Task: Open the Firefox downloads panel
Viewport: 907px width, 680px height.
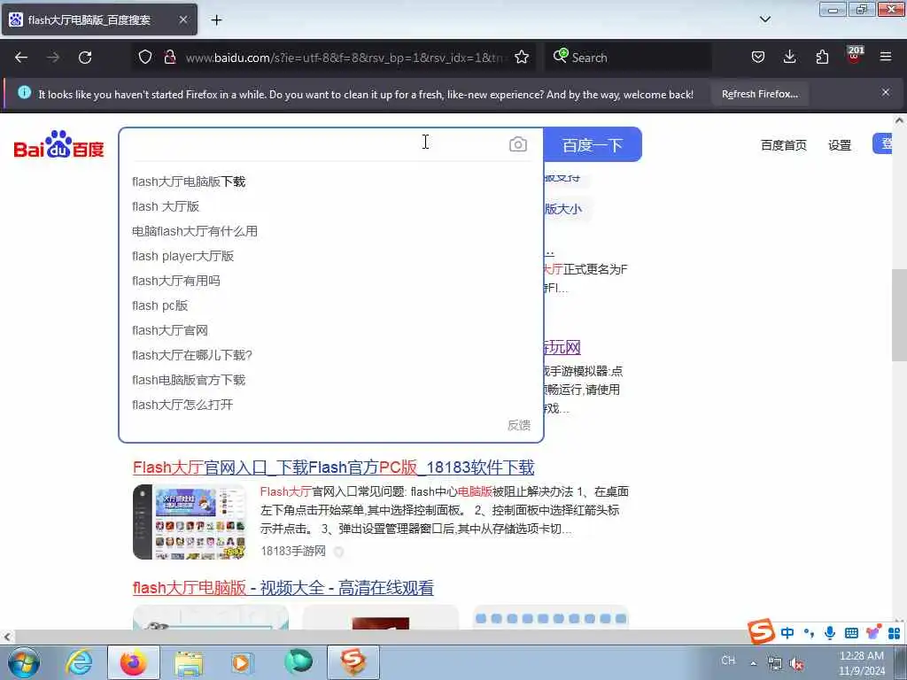Action: (x=789, y=57)
